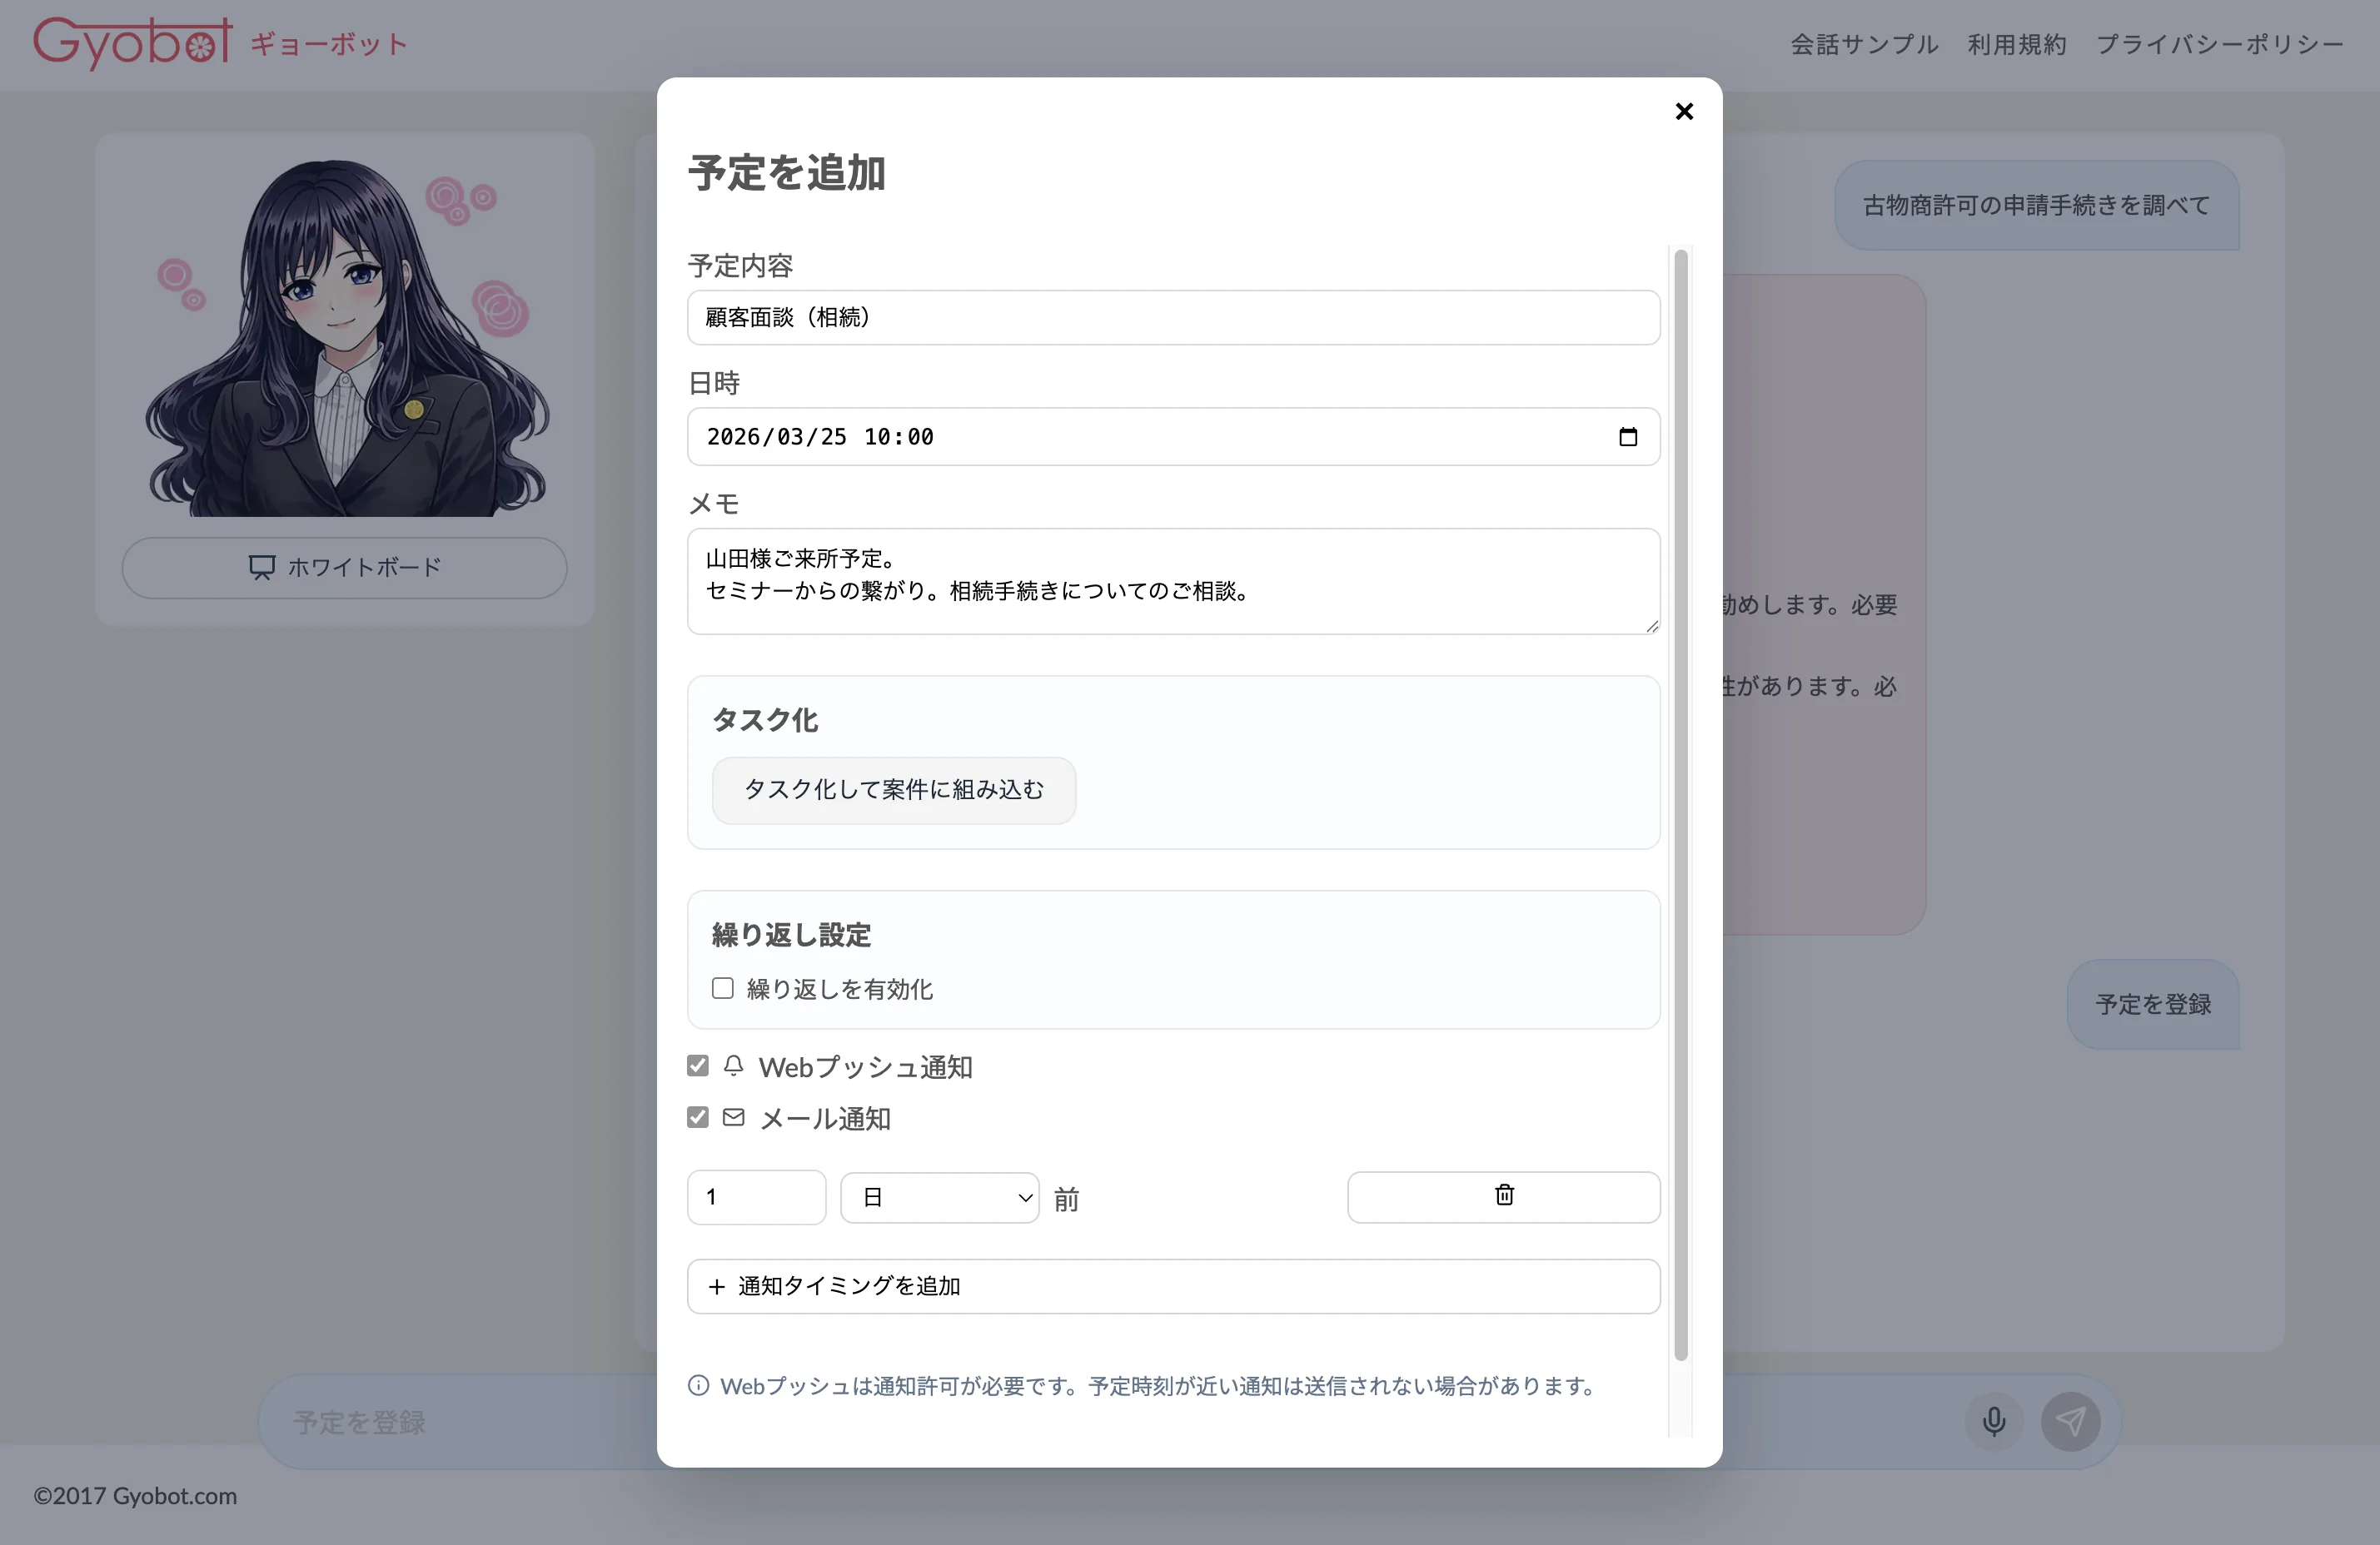Click the dialog's vertical scrollbar
The image size is (2380, 1545).
tap(1680, 799)
